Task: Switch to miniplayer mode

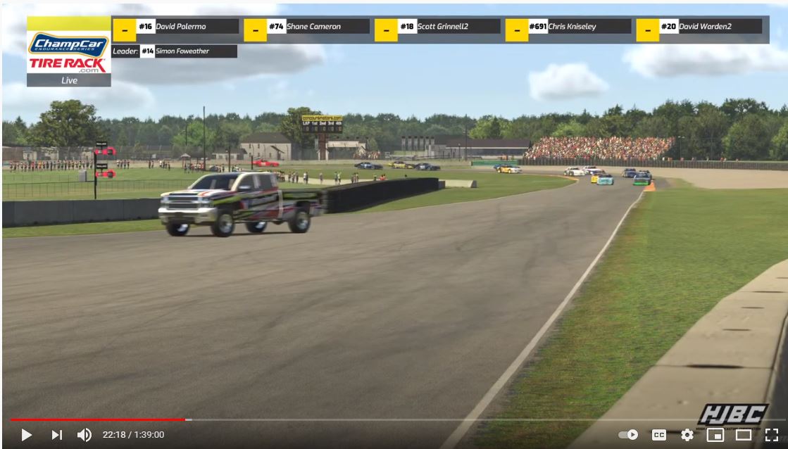Action: pos(715,435)
